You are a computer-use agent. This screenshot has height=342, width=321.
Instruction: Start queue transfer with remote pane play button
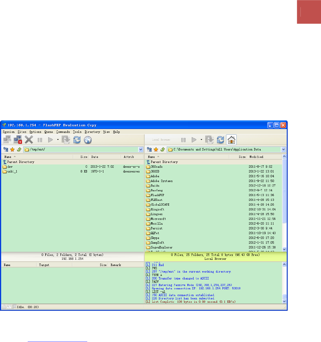click(x=50, y=140)
